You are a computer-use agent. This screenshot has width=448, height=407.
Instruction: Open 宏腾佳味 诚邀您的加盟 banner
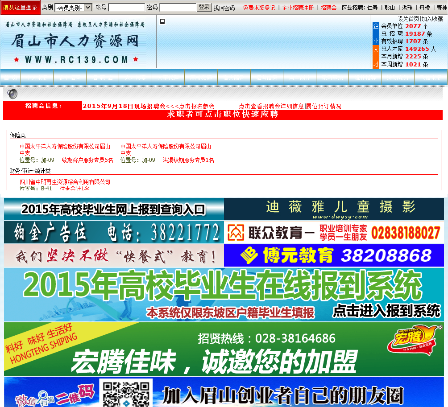(x=224, y=349)
